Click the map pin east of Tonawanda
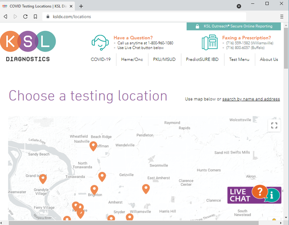 click(x=102, y=177)
